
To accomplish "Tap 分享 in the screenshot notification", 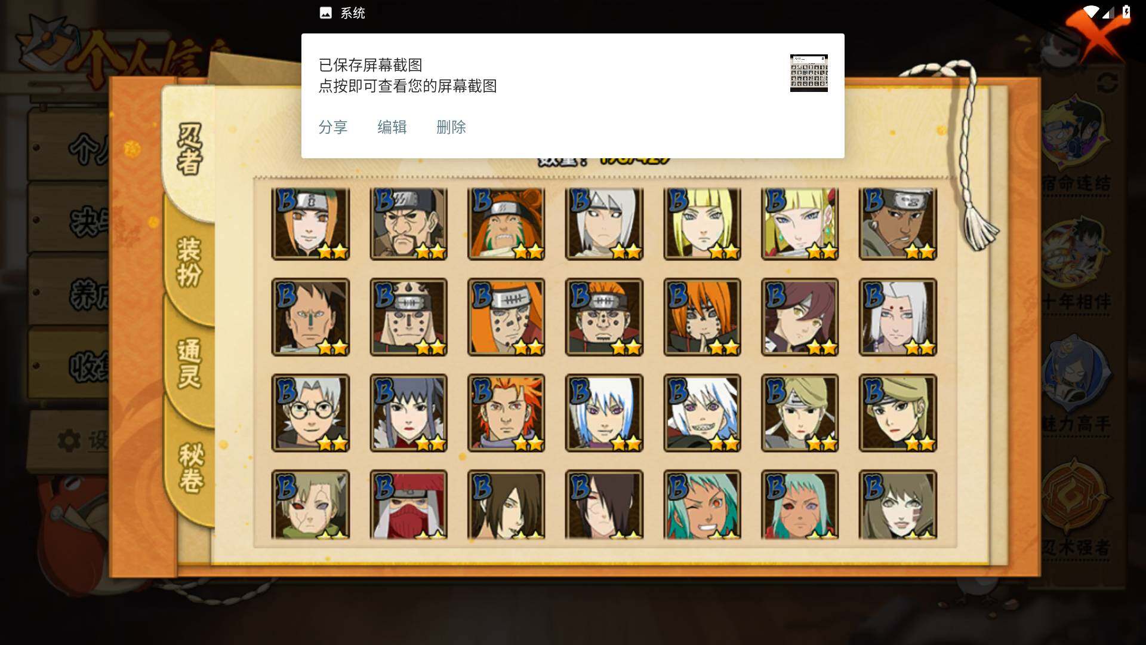I will point(332,127).
